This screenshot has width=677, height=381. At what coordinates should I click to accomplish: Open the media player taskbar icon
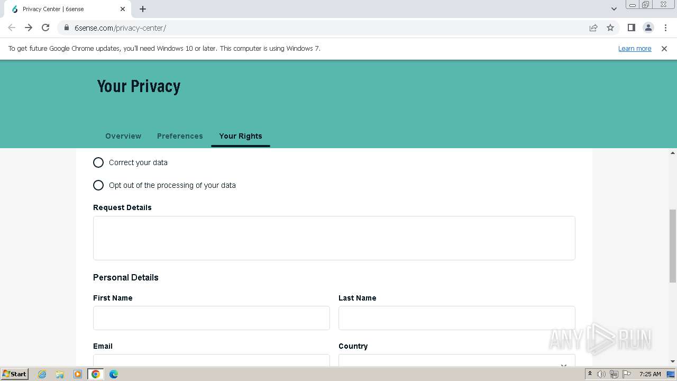tap(78, 374)
